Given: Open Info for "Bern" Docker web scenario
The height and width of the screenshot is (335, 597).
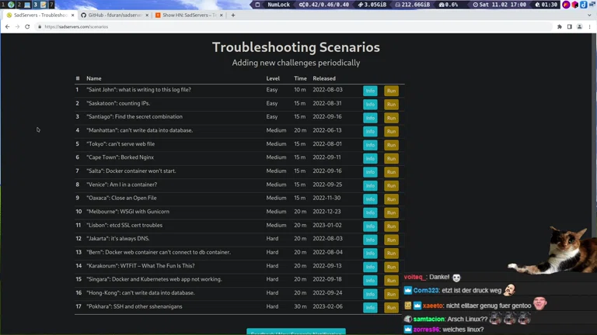Looking at the screenshot, I should coord(370,254).
